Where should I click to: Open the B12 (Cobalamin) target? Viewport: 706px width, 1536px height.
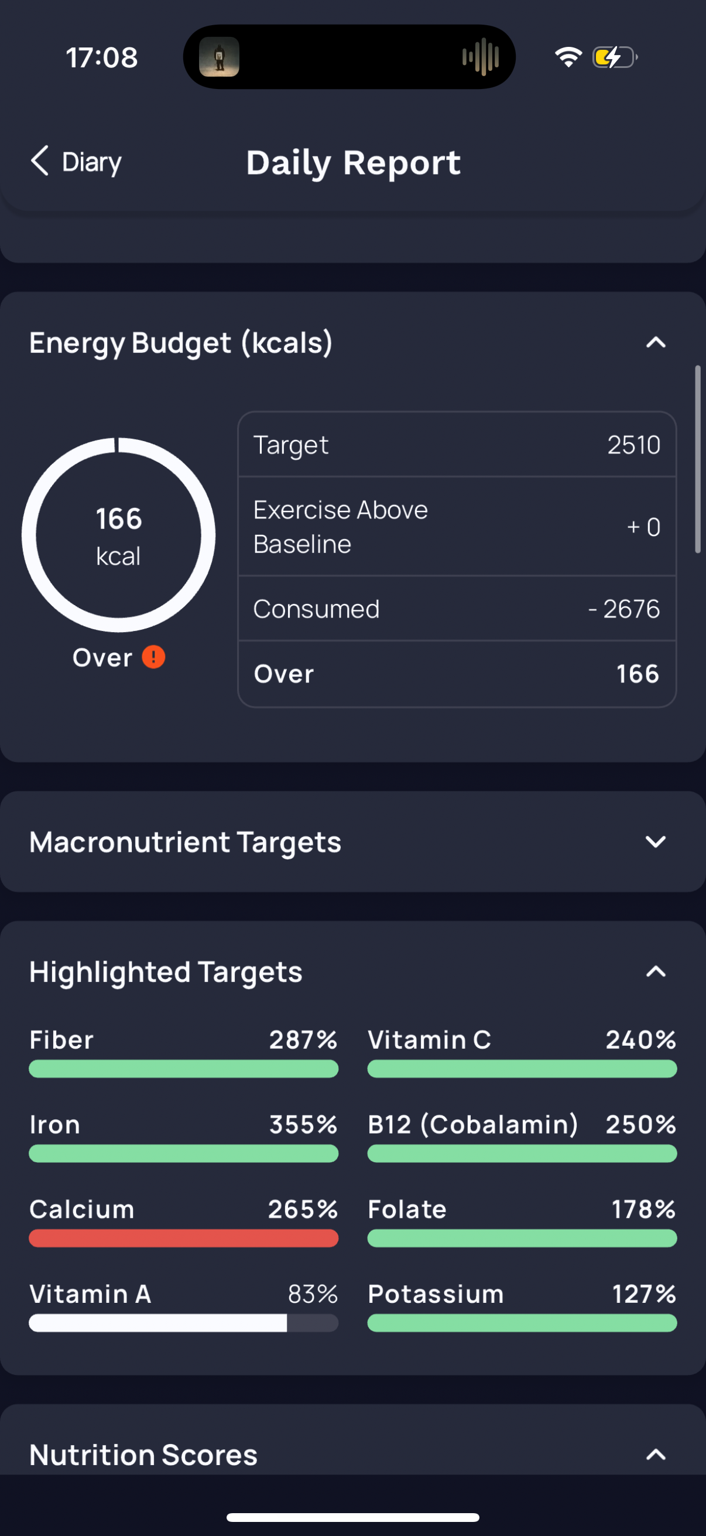coord(522,1136)
